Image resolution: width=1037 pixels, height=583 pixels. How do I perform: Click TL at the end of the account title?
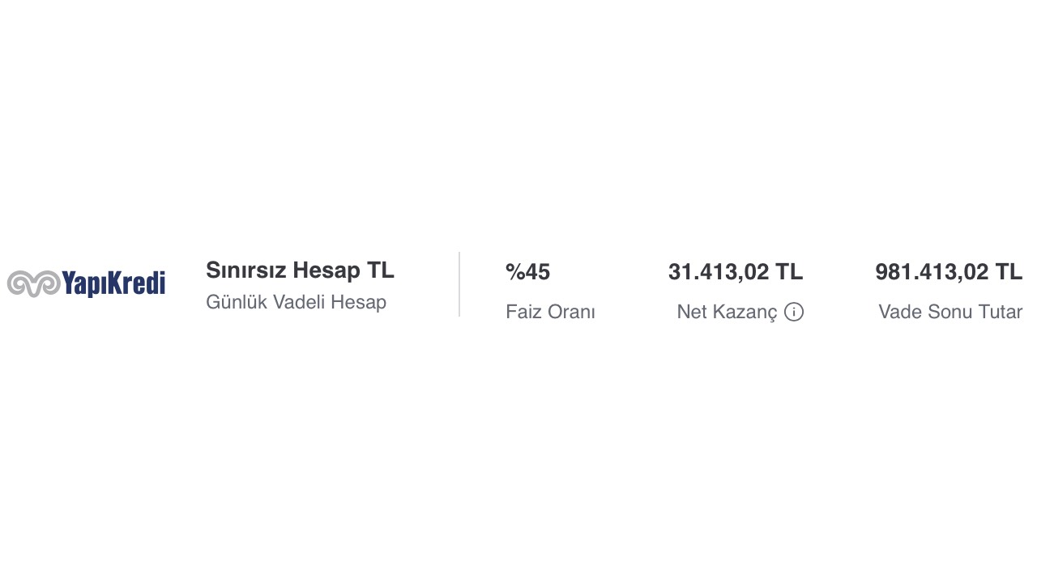(x=381, y=270)
